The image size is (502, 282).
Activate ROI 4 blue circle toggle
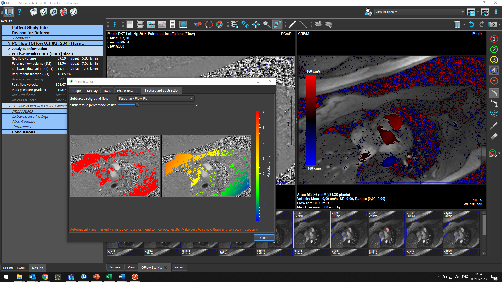pyautogui.click(x=494, y=70)
